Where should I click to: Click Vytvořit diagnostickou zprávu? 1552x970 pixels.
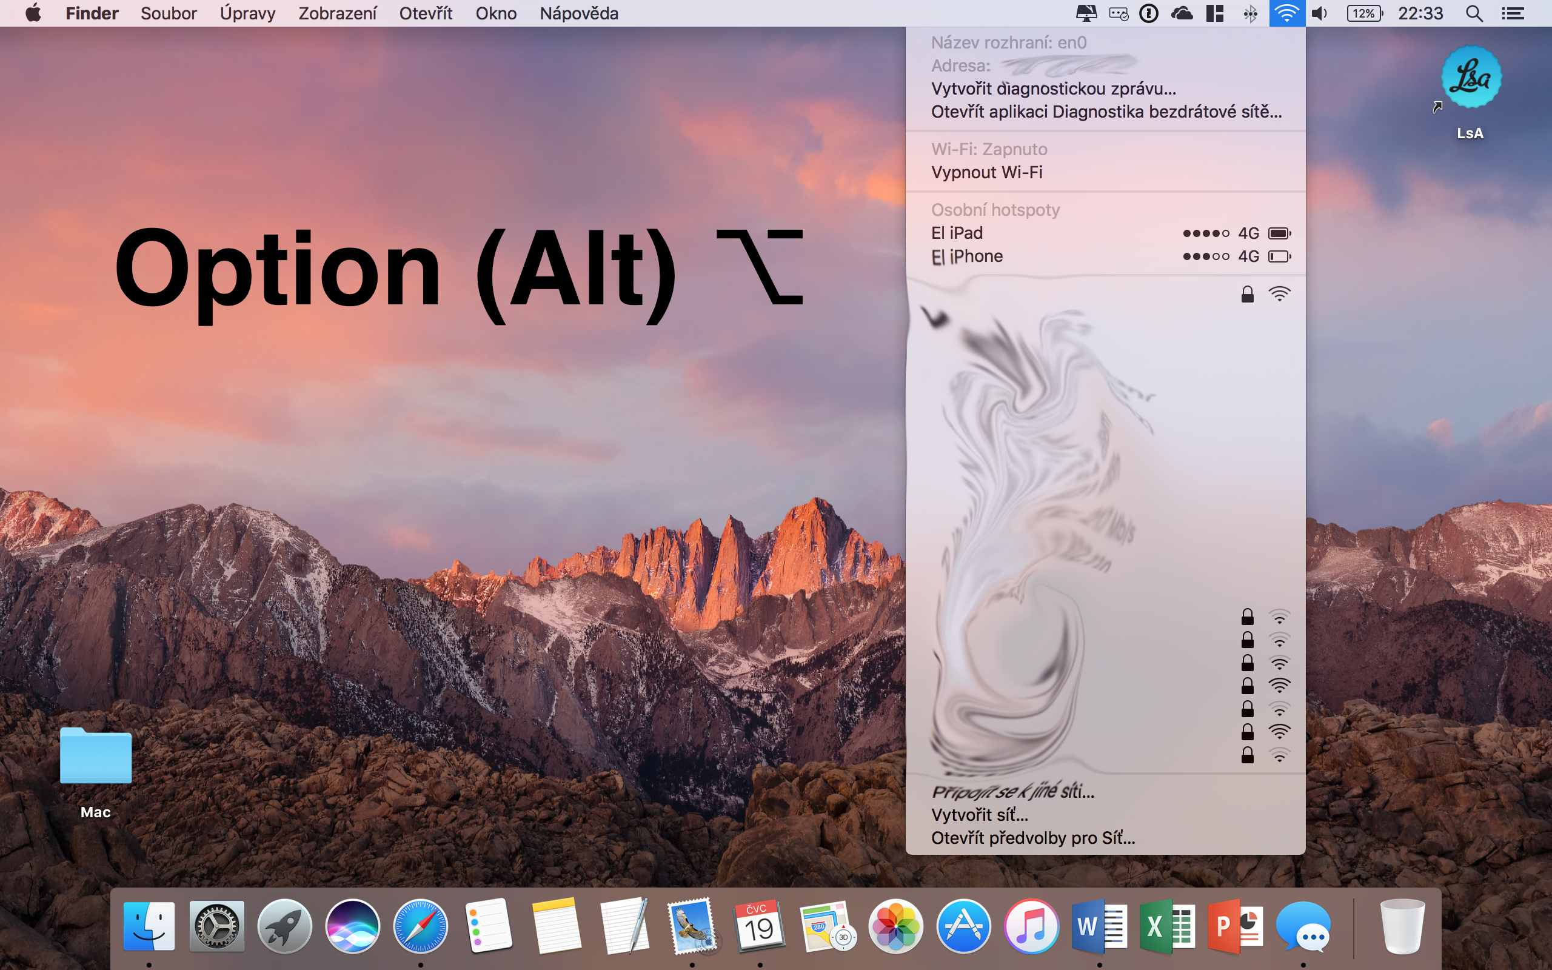coord(1053,89)
